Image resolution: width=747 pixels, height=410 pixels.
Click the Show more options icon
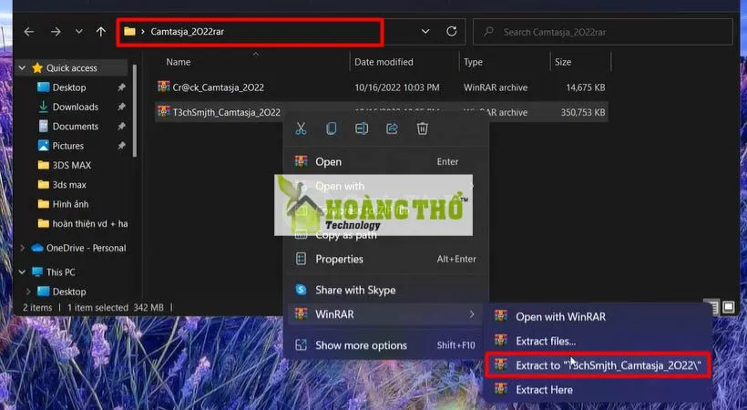tap(301, 344)
